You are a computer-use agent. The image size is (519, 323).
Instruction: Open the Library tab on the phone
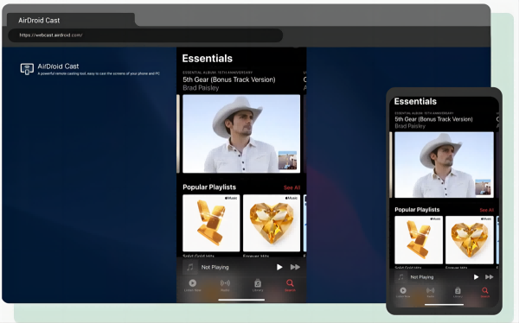(458, 292)
